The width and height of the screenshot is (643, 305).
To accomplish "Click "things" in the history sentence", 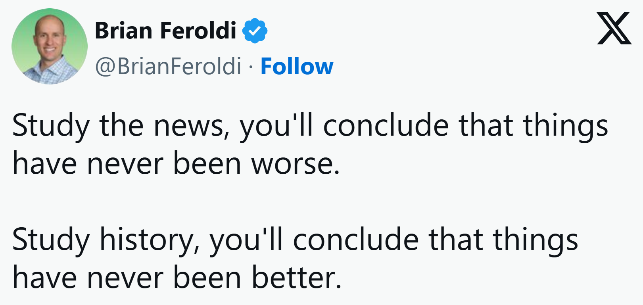I will (535, 240).
